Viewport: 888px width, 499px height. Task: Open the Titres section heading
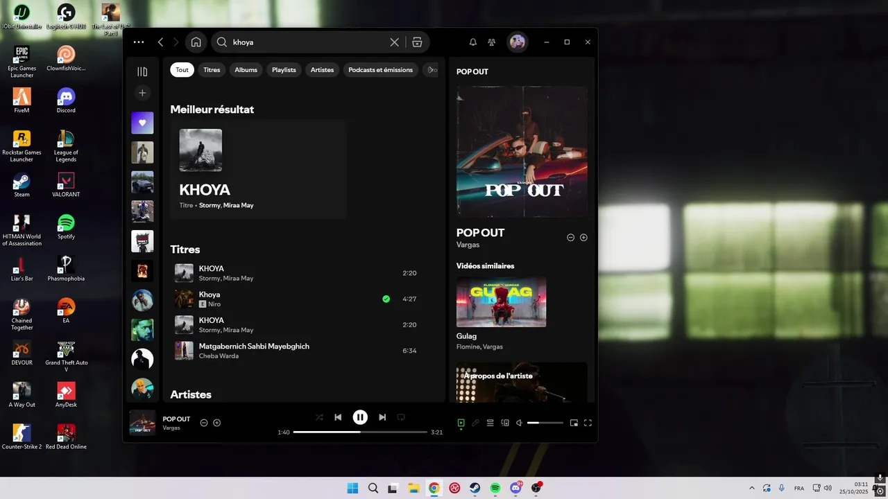(x=185, y=249)
